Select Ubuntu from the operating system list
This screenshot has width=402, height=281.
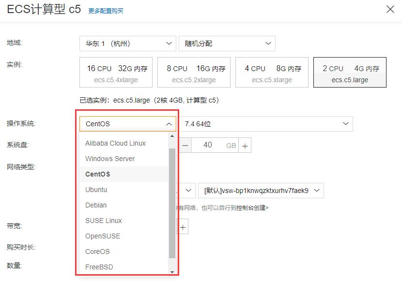[96, 190]
